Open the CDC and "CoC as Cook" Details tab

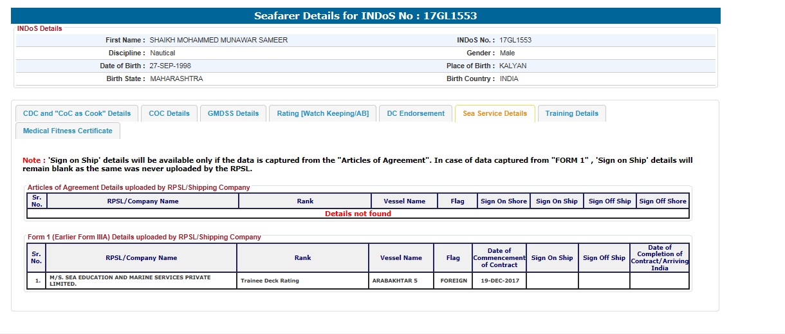[x=77, y=113]
